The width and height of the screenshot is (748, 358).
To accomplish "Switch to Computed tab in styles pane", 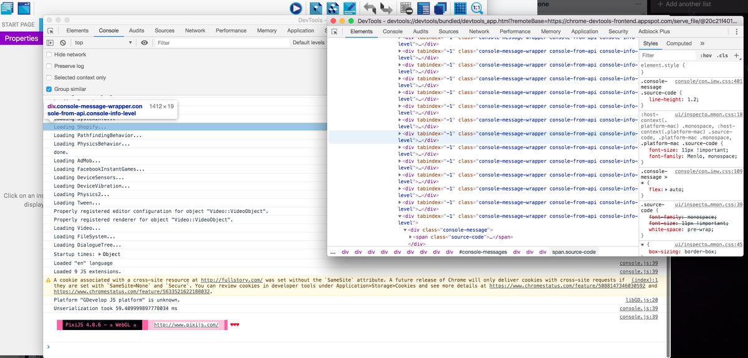I will pyautogui.click(x=679, y=44).
